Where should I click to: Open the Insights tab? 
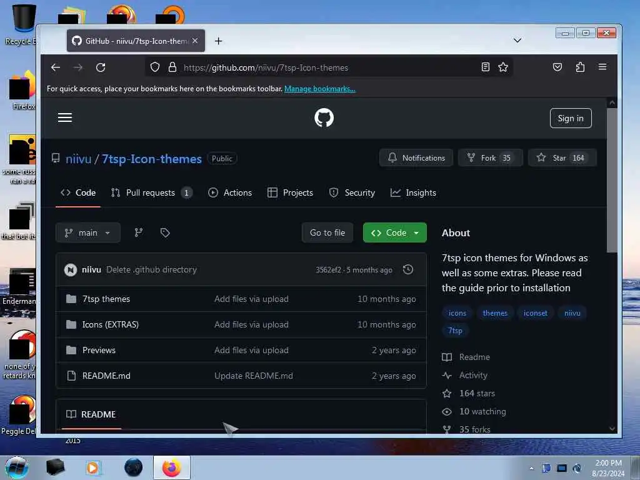[x=413, y=192]
